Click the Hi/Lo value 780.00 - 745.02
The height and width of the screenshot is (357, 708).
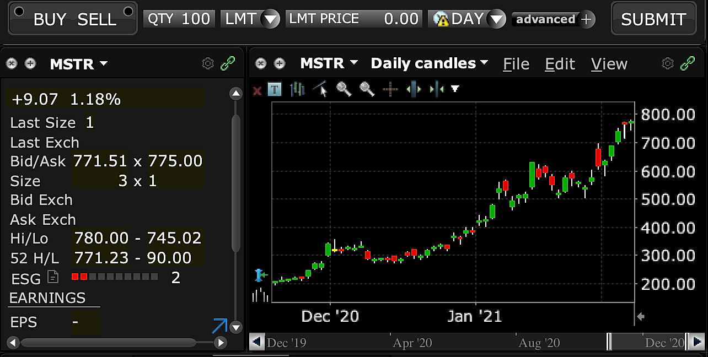138,238
